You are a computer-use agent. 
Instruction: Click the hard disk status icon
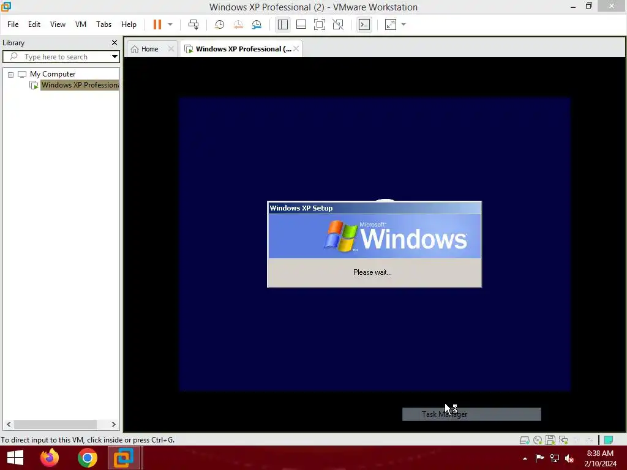(524, 440)
